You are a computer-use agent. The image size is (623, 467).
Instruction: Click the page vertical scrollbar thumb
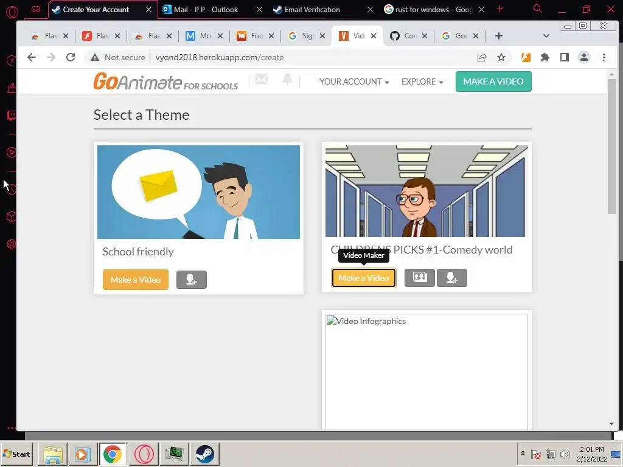(611, 147)
